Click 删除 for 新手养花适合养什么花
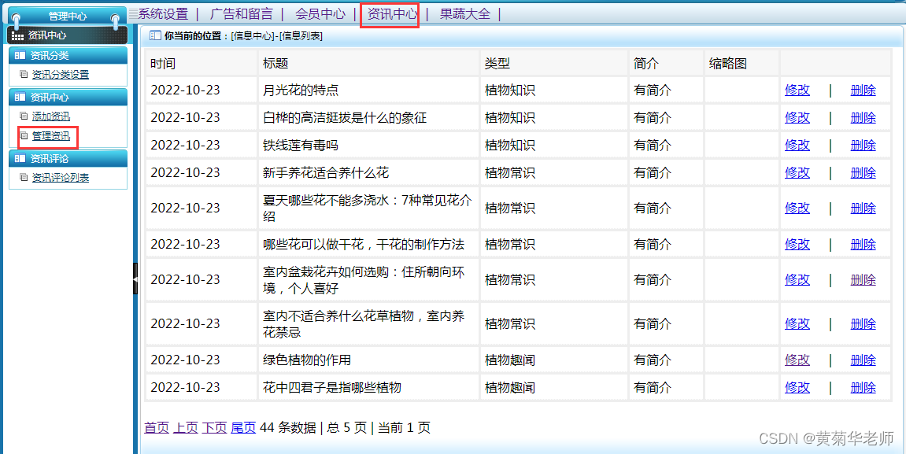906x454 pixels. click(863, 172)
